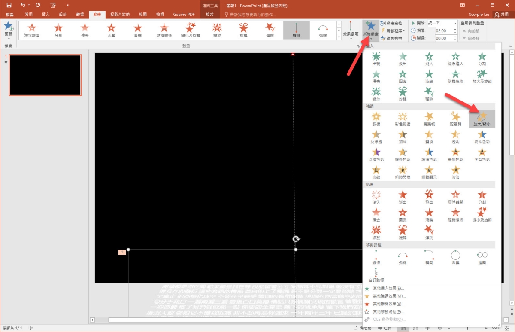Select the highlighted 放大/縮小 emphasis effect
Image resolution: width=515 pixels, height=332 pixels.
[x=482, y=119]
